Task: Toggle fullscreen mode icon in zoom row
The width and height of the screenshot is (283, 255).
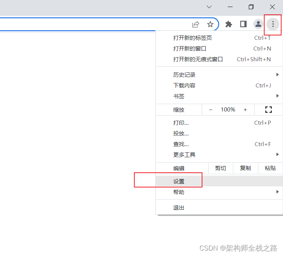Action: point(268,110)
